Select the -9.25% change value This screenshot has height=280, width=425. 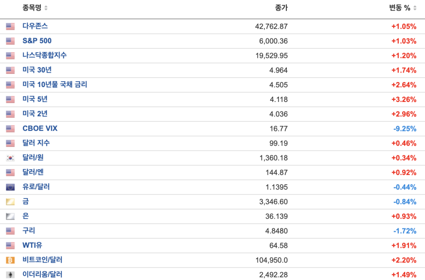coord(405,129)
